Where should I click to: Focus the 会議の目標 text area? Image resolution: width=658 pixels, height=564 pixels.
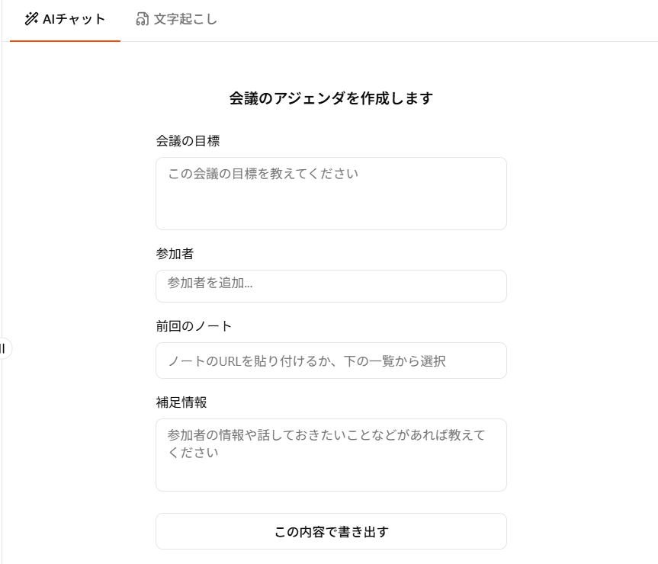[x=331, y=193]
